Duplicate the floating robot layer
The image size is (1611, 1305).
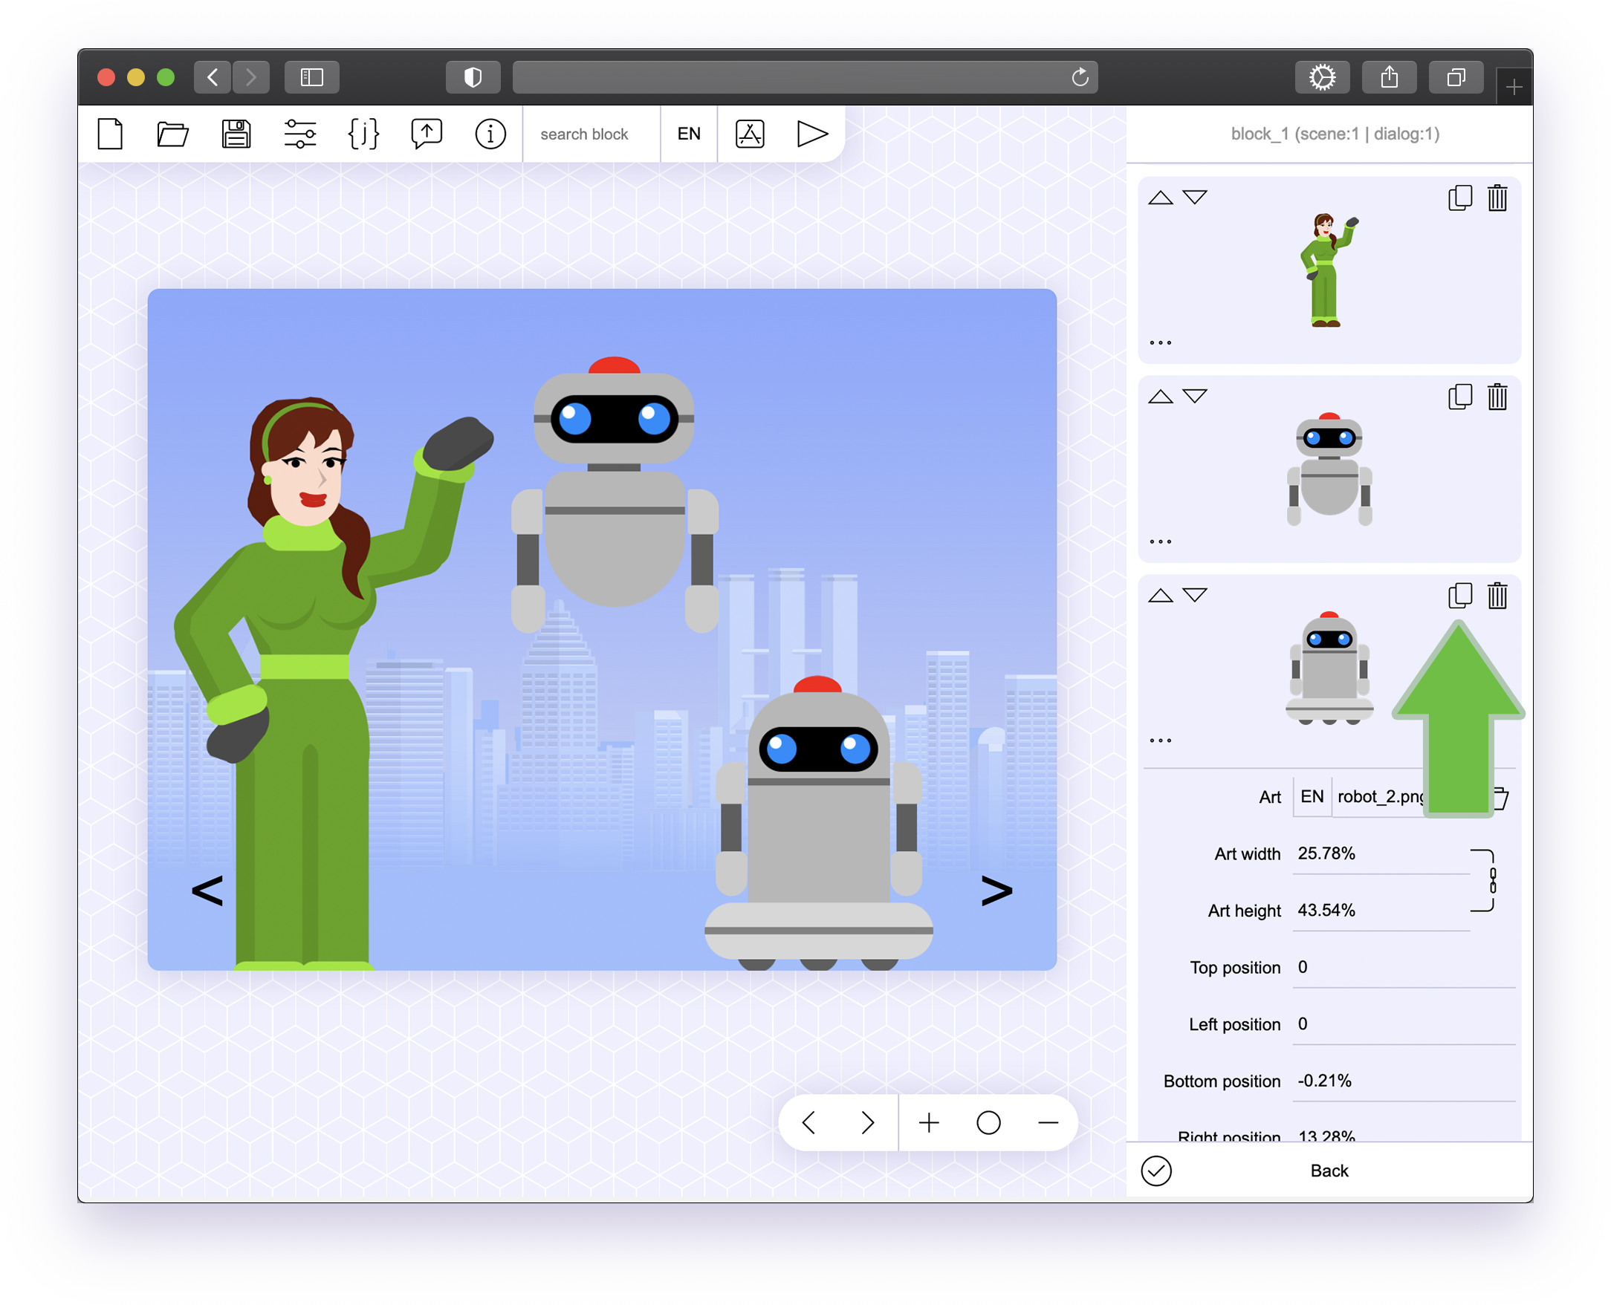tap(1460, 397)
